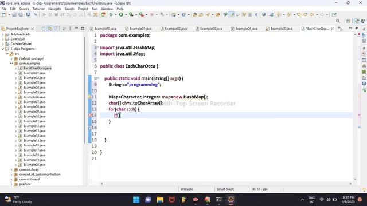
Task: Open the Debug button dropdown arrow
Action: [115, 14]
